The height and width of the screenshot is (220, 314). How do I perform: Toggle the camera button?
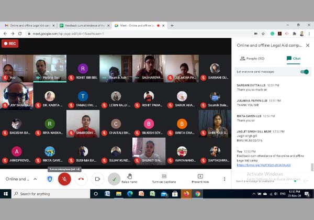97,179
